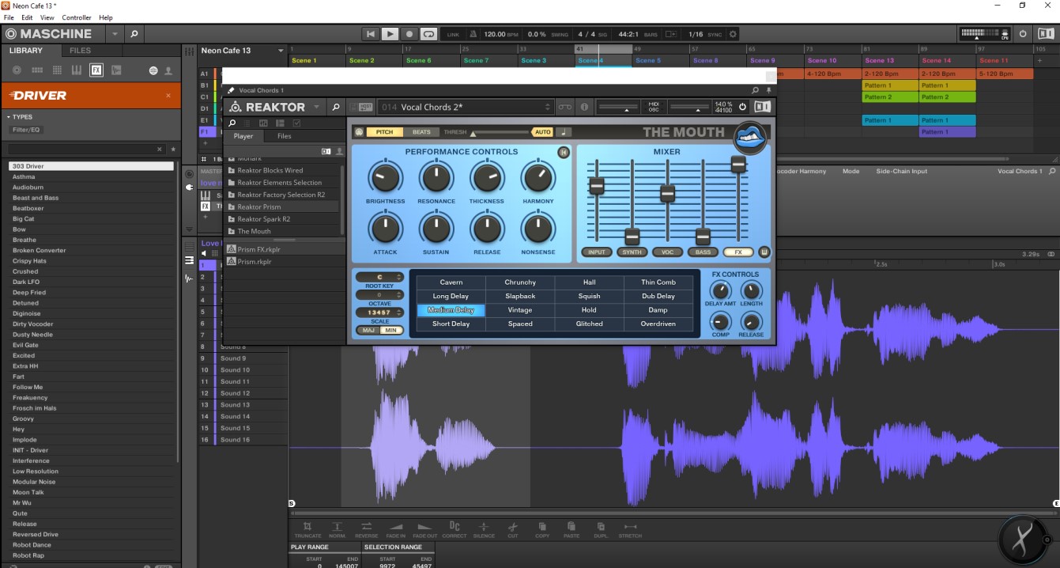The image size is (1060, 568).
Task: Toggle the INPUT mixer channel button
Action: click(597, 252)
